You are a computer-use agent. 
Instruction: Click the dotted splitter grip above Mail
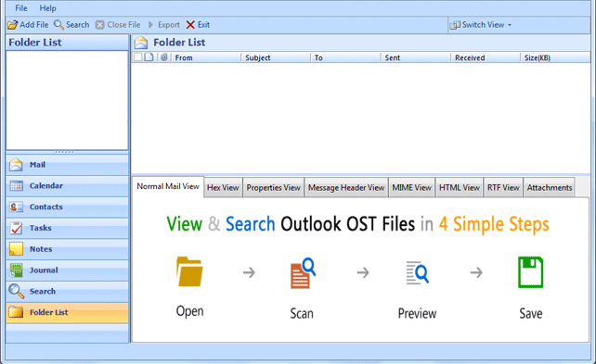(65, 152)
